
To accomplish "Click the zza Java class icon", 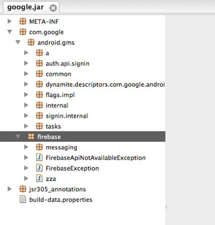I will [39, 178].
